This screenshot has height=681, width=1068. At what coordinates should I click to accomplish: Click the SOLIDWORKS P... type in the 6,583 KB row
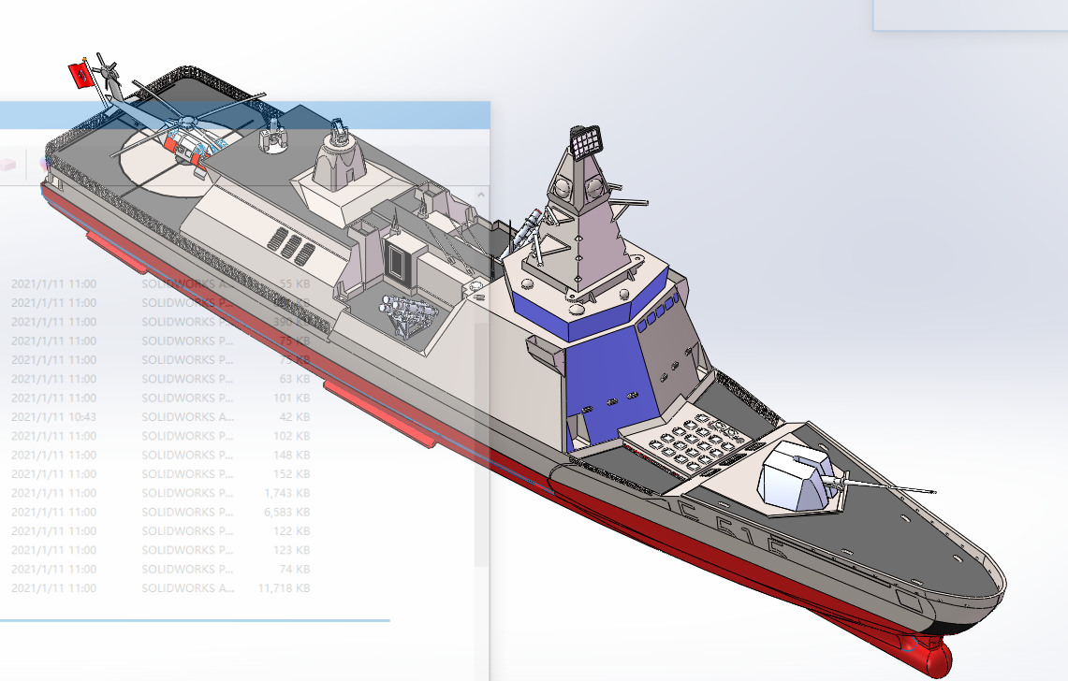(x=187, y=513)
